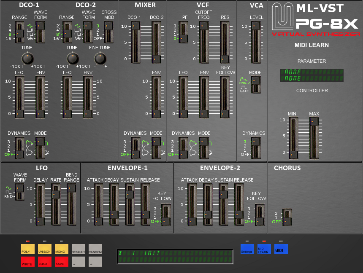Select the noise waveform icon in DCO-2
The width and height of the screenshot is (363, 273).
(x=78, y=39)
